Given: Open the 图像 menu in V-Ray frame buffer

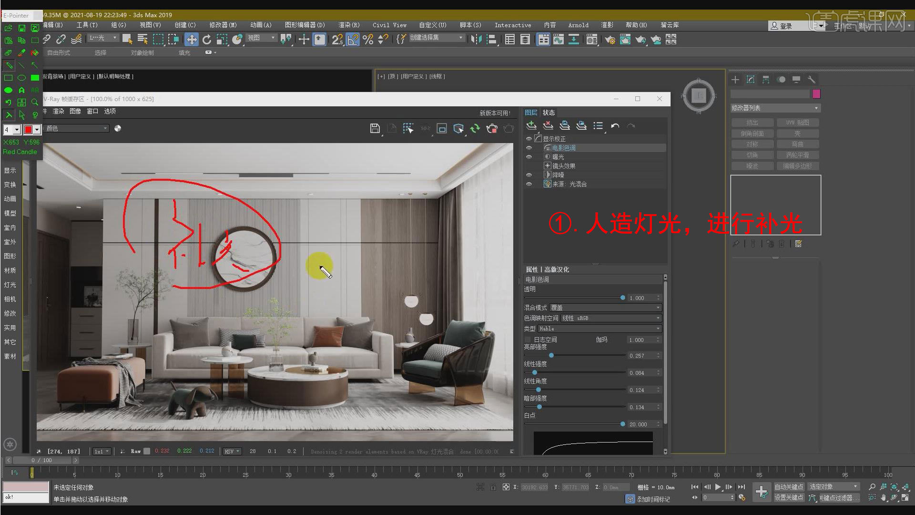Looking at the screenshot, I should (x=75, y=111).
